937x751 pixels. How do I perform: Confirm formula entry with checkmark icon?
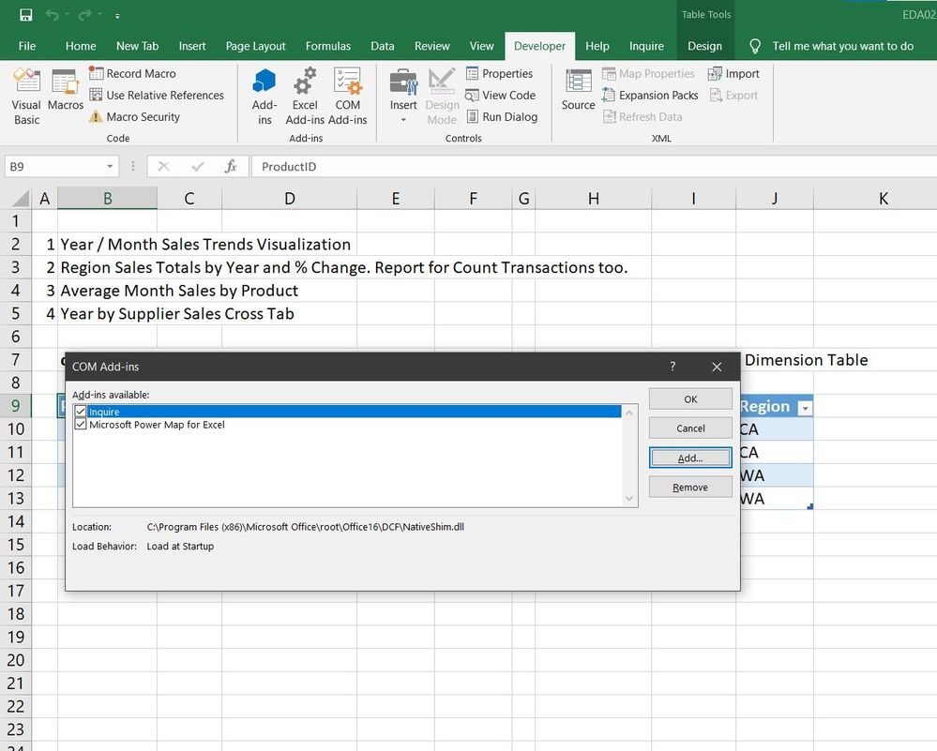(x=197, y=166)
